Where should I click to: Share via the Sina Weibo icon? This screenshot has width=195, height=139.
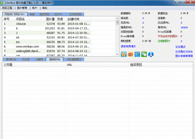(130, 54)
